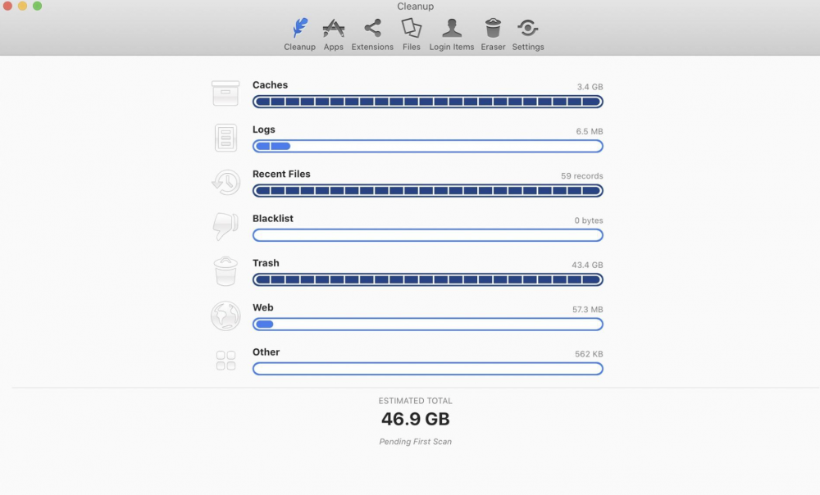The image size is (820, 495).
Task: Open the Settings toolbar icon
Action: tap(527, 28)
